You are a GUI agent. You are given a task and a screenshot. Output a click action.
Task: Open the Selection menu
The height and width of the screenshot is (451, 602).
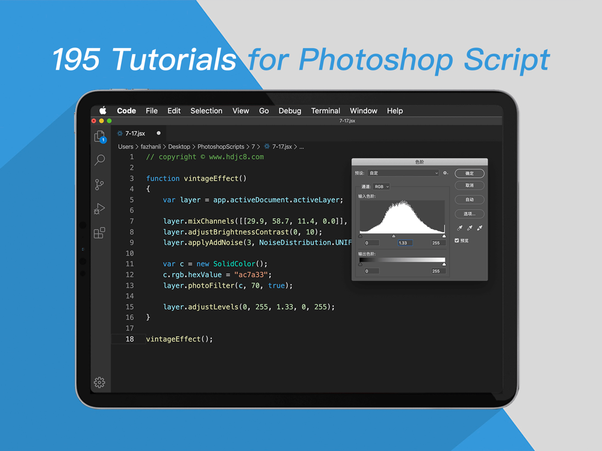click(206, 111)
